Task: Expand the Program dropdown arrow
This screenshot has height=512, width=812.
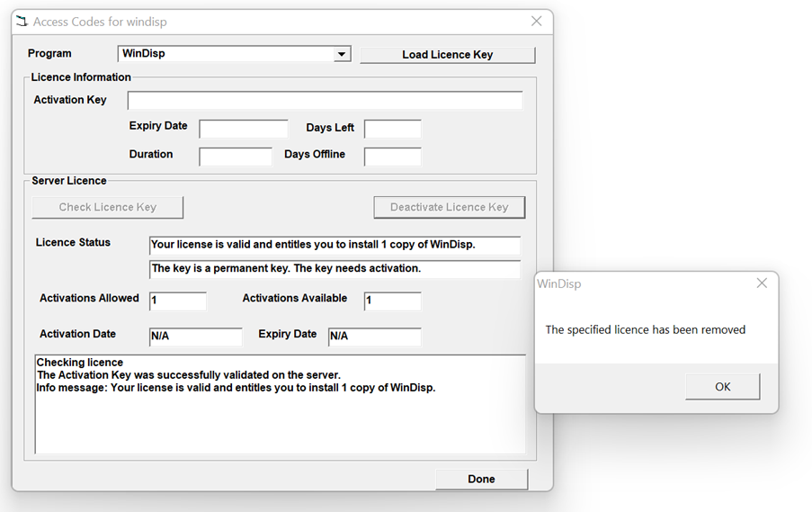Action: [342, 55]
